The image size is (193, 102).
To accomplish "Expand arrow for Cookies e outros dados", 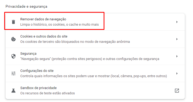I will [177, 39].
